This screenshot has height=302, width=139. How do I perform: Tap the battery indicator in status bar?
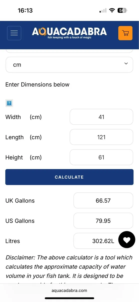tap(123, 11)
